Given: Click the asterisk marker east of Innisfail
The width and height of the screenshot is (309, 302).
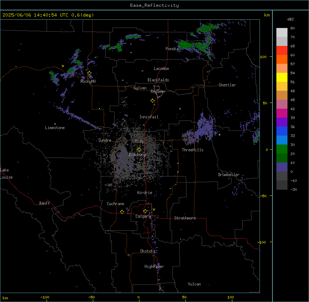Looking at the screenshot, I should tap(180, 109).
